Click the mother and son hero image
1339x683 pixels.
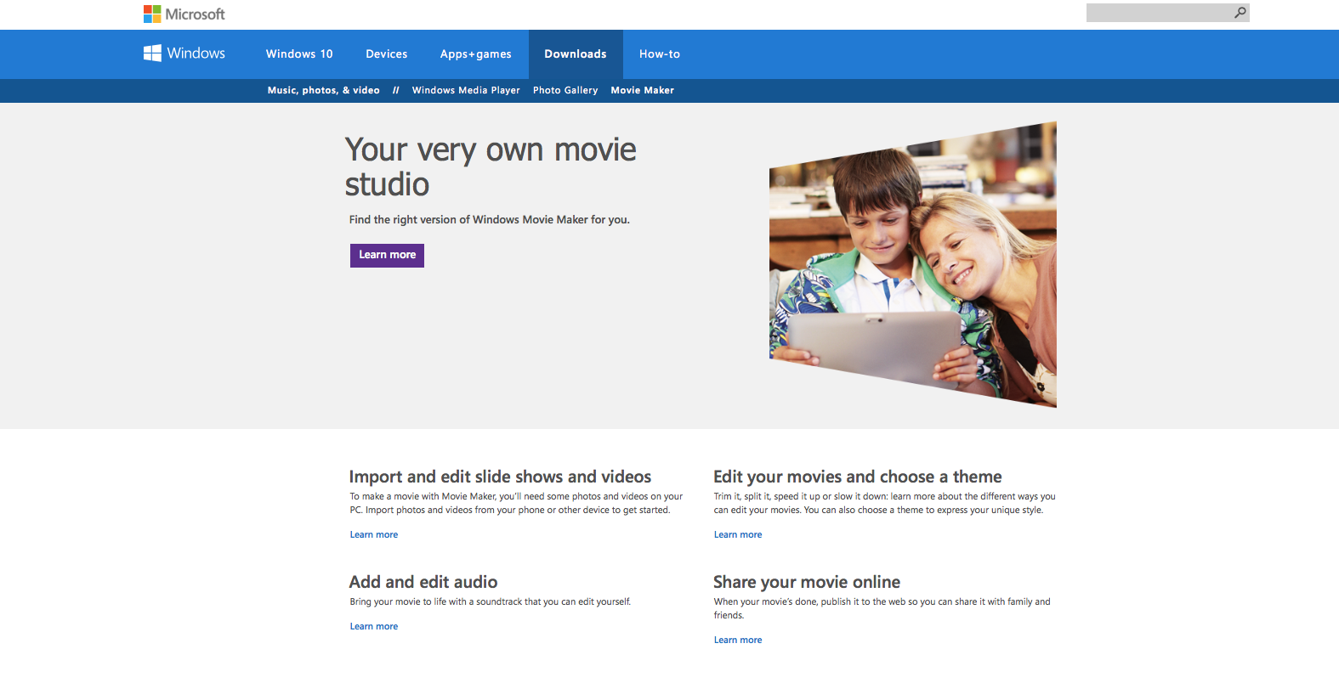pos(913,264)
